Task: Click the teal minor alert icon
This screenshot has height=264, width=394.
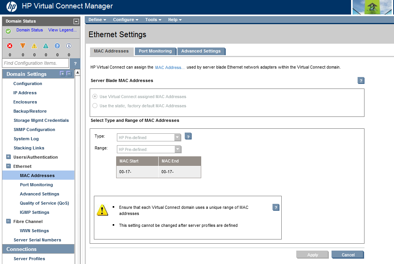Action: [x=46, y=46]
